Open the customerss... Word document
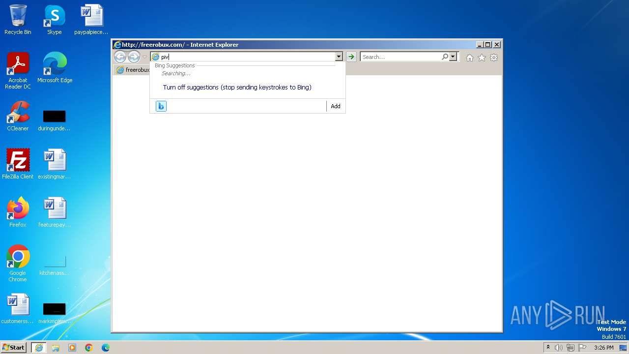 coord(18,309)
